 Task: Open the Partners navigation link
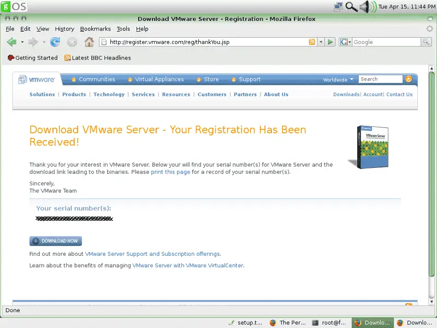[x=245, y=94]
